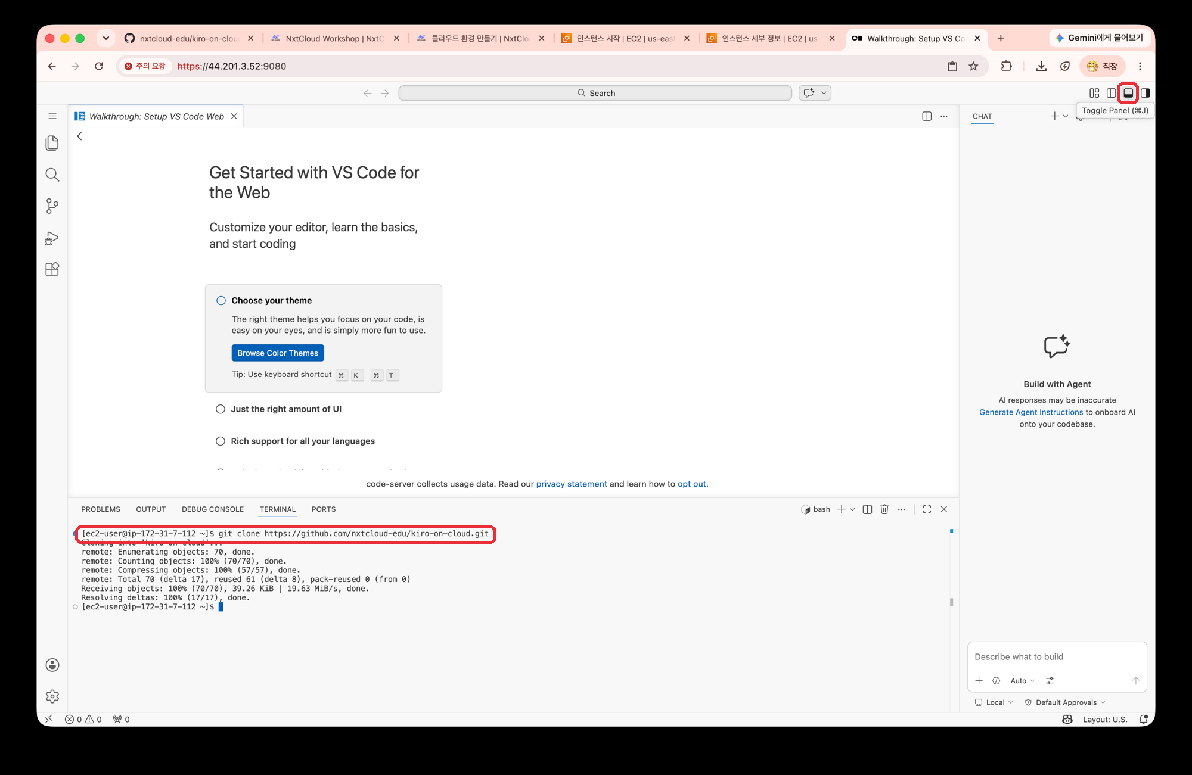
Task: Open the privacy statement link
Action: click(x=572, y=484)
